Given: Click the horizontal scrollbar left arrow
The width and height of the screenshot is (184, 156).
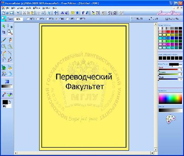Looking at the screenshot, I should click(x=16, y=153).
